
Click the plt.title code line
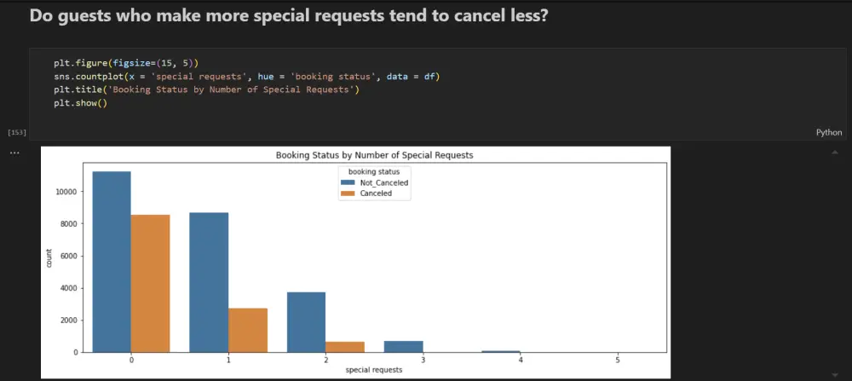206,89
